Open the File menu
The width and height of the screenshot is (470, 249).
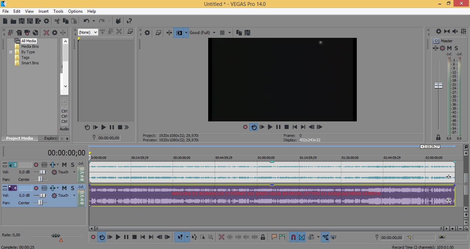[x=6, y=11]
